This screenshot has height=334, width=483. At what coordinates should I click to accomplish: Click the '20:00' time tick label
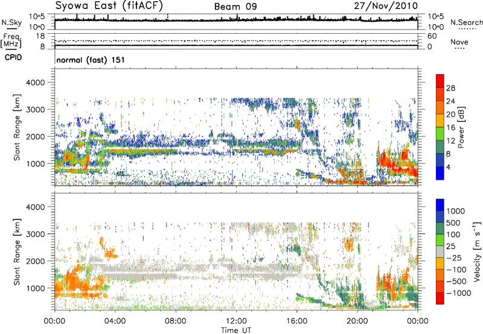coord(357,321)
